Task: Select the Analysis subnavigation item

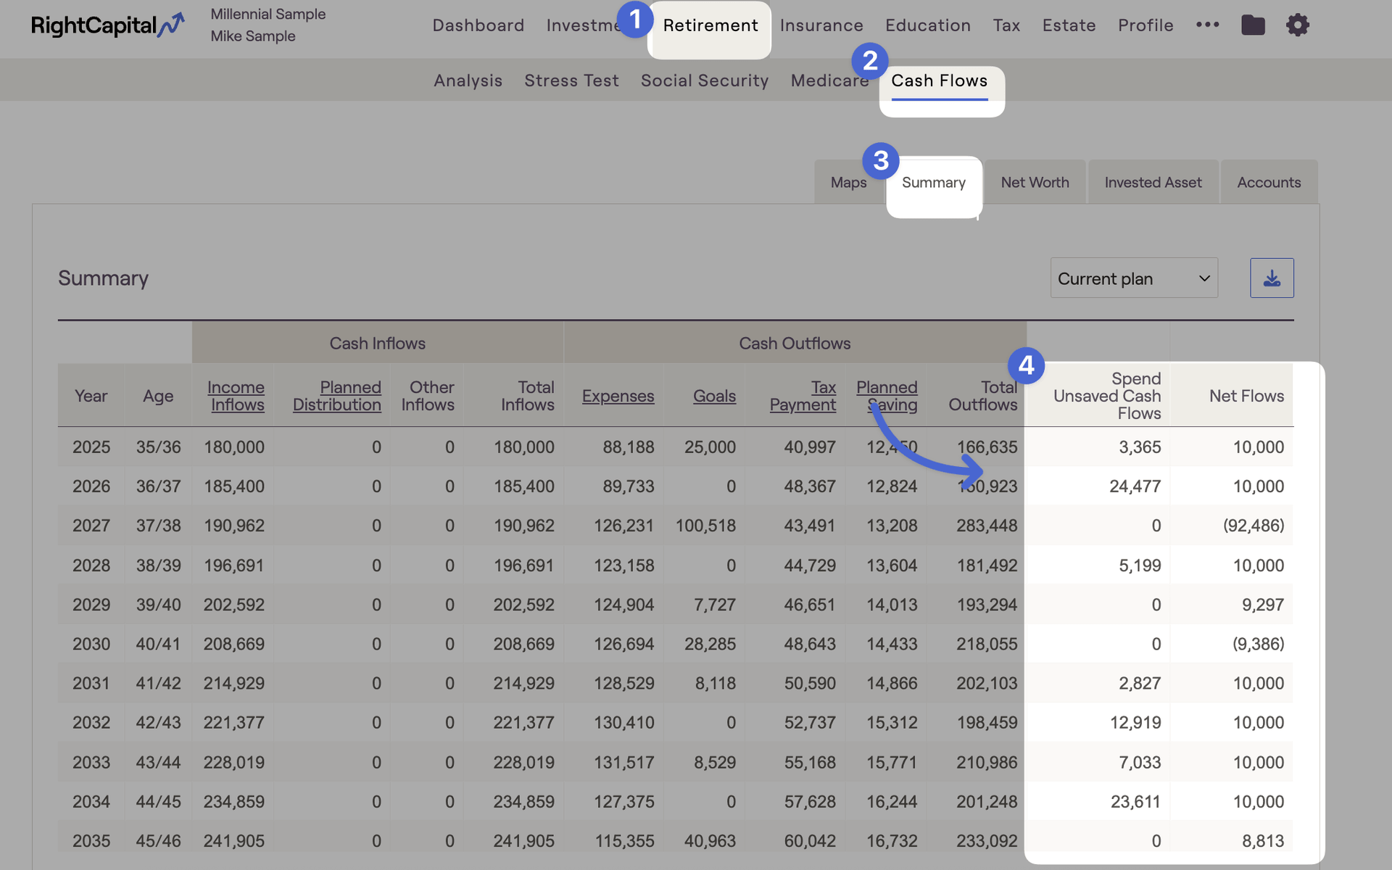Action: tap(468, 80)
